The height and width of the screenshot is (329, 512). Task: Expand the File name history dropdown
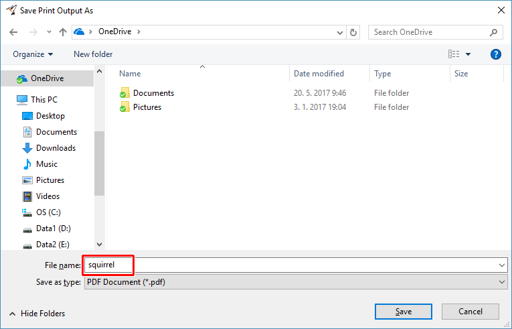(x=503, y=265)
